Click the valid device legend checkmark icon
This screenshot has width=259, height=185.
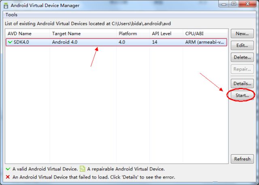tap(8, 169)
